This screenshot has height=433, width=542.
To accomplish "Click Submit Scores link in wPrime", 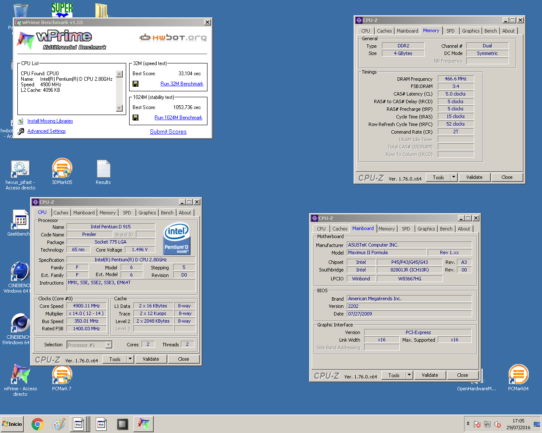I will coord(168,132).
